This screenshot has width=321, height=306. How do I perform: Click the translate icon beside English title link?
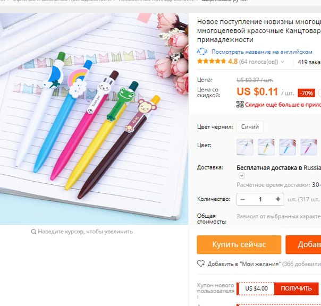pos(202,52)
